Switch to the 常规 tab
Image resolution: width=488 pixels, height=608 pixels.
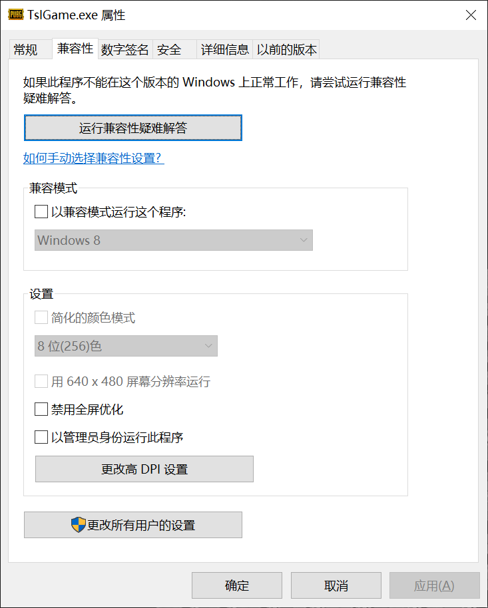(x=25, y=50)
